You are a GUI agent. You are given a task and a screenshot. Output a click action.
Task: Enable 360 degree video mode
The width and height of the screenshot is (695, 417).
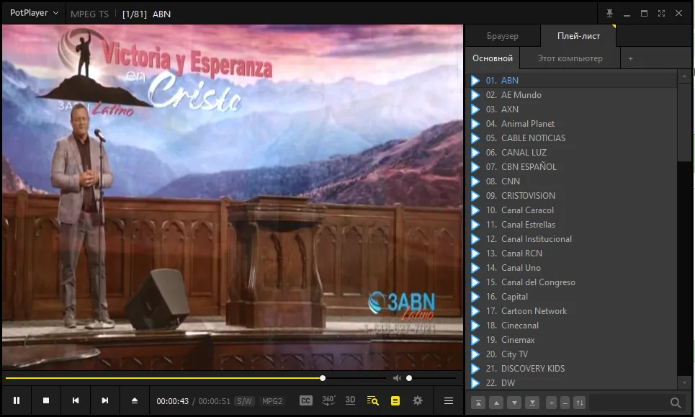pos(328,400)
